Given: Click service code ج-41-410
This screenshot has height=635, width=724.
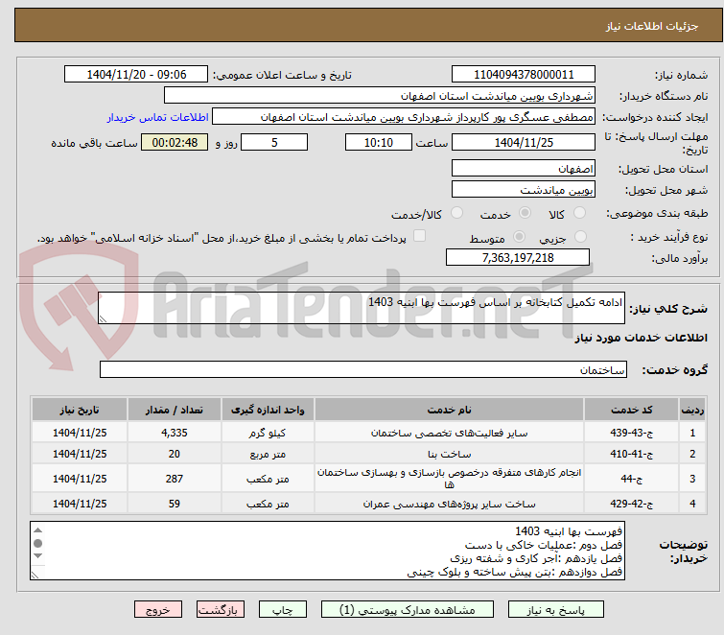Looking at the screenshot, I should point(631,454).
